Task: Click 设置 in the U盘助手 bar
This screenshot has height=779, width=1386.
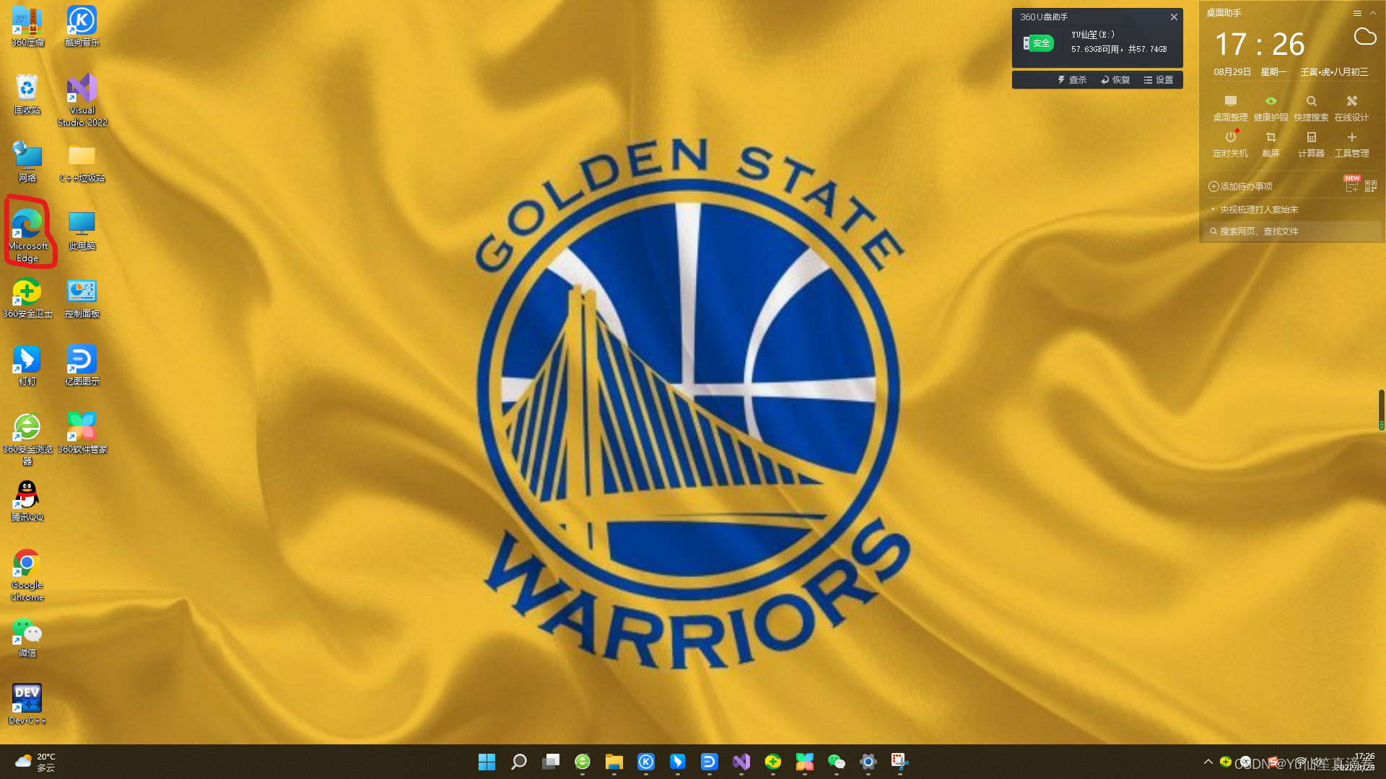Action: point(1159,80)
